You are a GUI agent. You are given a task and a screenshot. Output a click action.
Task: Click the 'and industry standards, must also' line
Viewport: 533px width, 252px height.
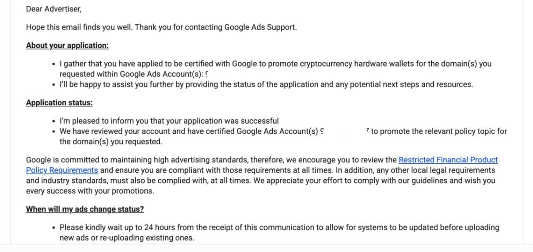point(261,181)
